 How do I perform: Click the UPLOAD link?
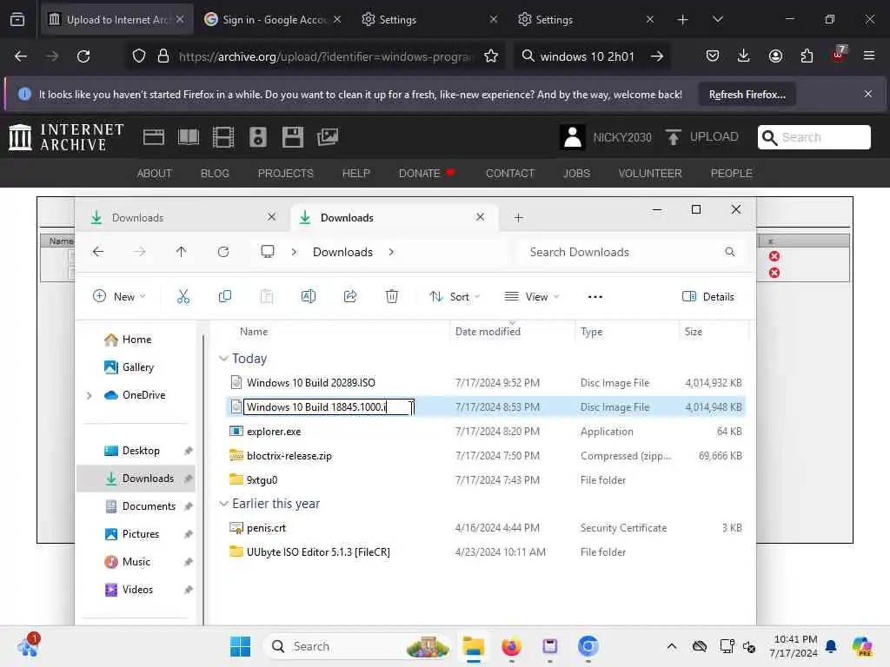pyautogui.click(x=702, y=137)
